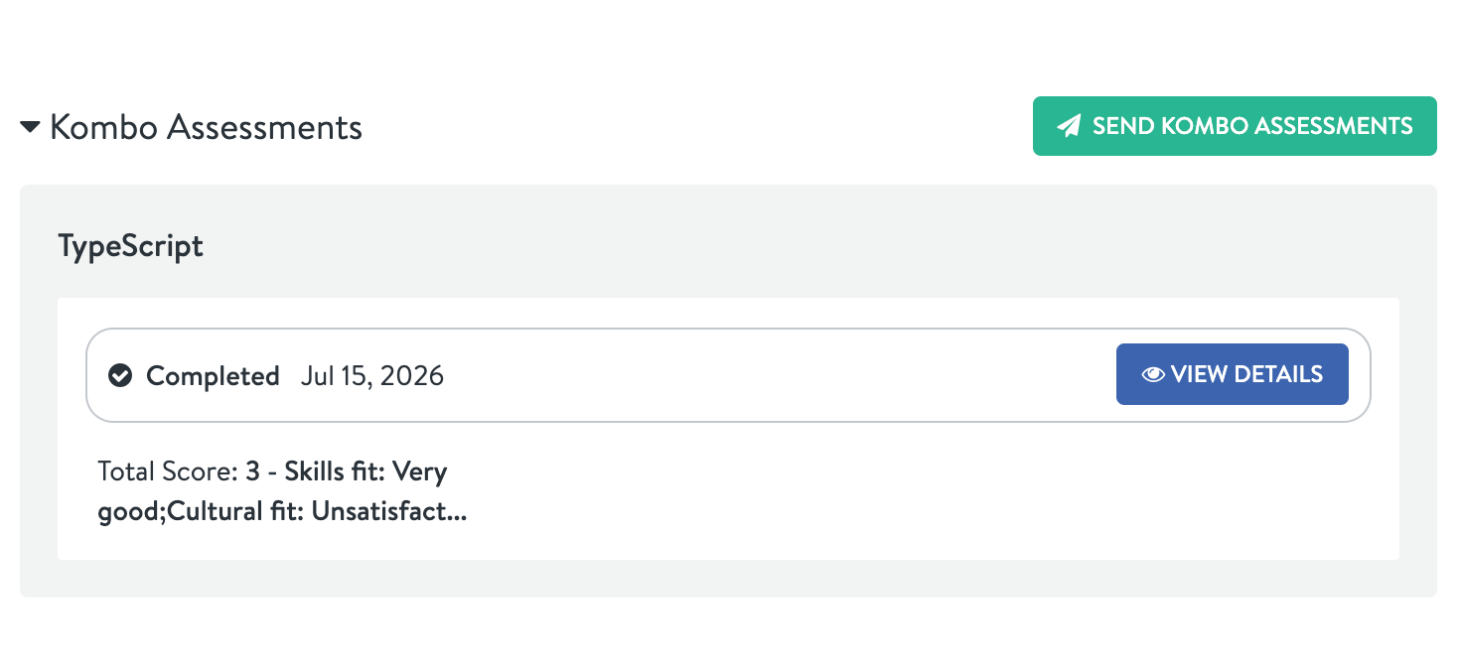Select the TypeScript assessment title

pos(131,246)
